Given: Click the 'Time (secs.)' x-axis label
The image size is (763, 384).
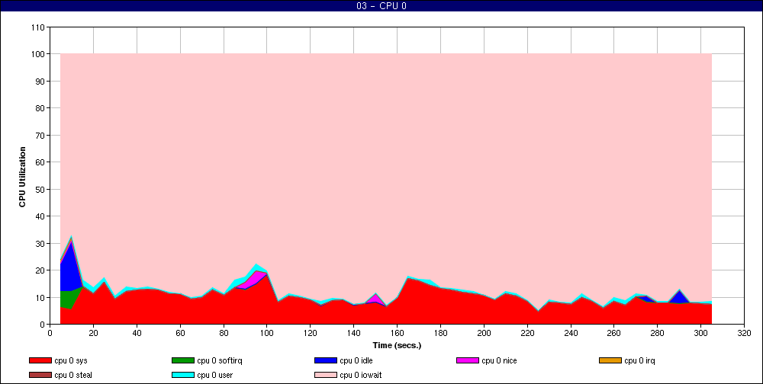Looking at the screenshot, I should (x=397, y=346).
